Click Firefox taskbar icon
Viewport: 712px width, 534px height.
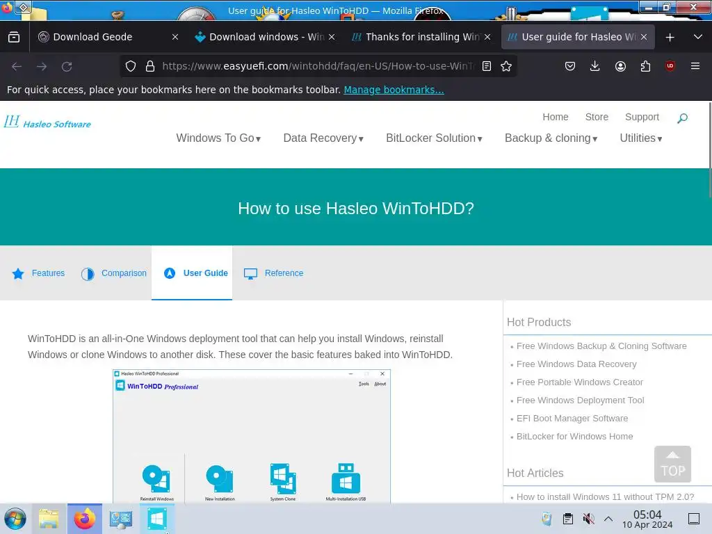point(85,519)
